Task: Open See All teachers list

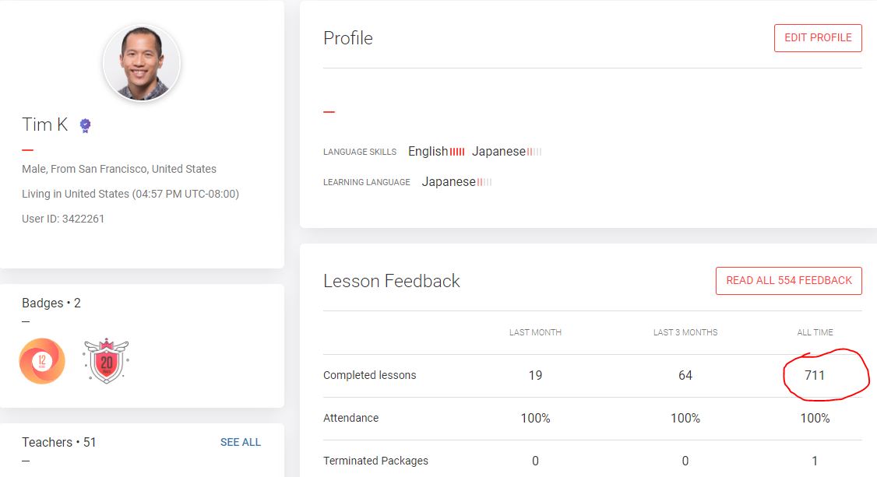Action: pos(241,442)
